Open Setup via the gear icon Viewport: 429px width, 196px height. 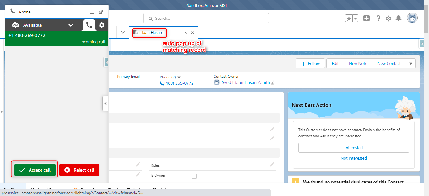point(388,18)
